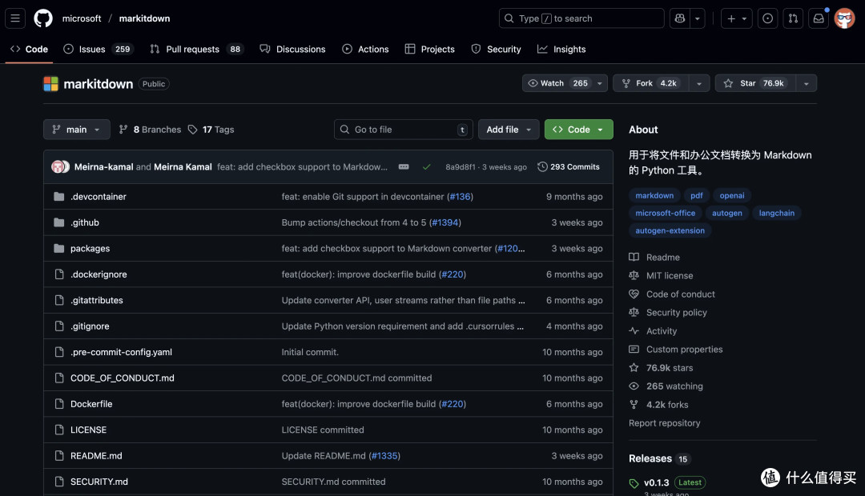The height and width of the screenshot is (496, 865).
Task: Switch to the Discussions tab
Action: click(x=293, y=49)
